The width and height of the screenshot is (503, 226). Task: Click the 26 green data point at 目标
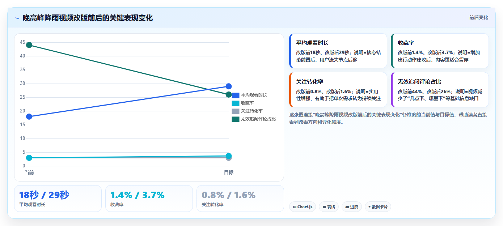tap(229, 94)
